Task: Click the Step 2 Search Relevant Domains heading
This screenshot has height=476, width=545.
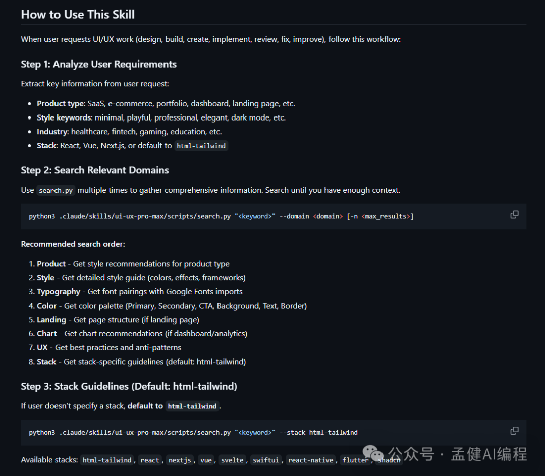Action: [x=95, y=170]
